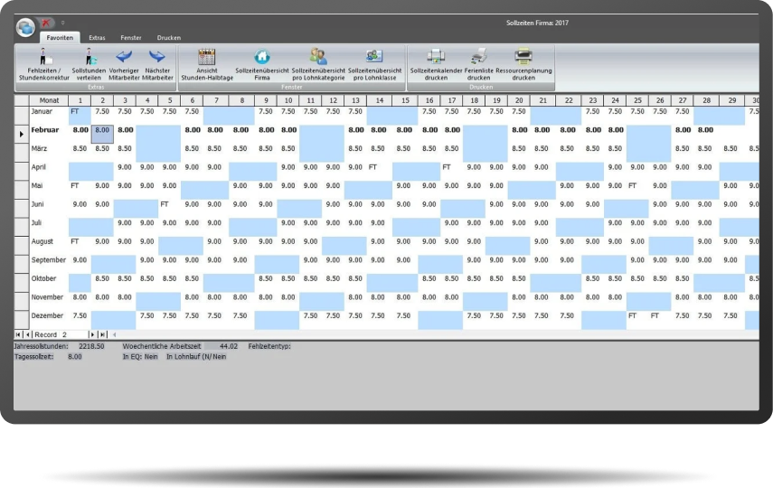Click the Fehlzeitentyp label
Image resolution: width=773 pixels, height=488 pixels.
(269, 346)
